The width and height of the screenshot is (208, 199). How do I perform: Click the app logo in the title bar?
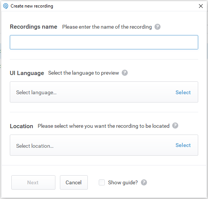[6, 6]
